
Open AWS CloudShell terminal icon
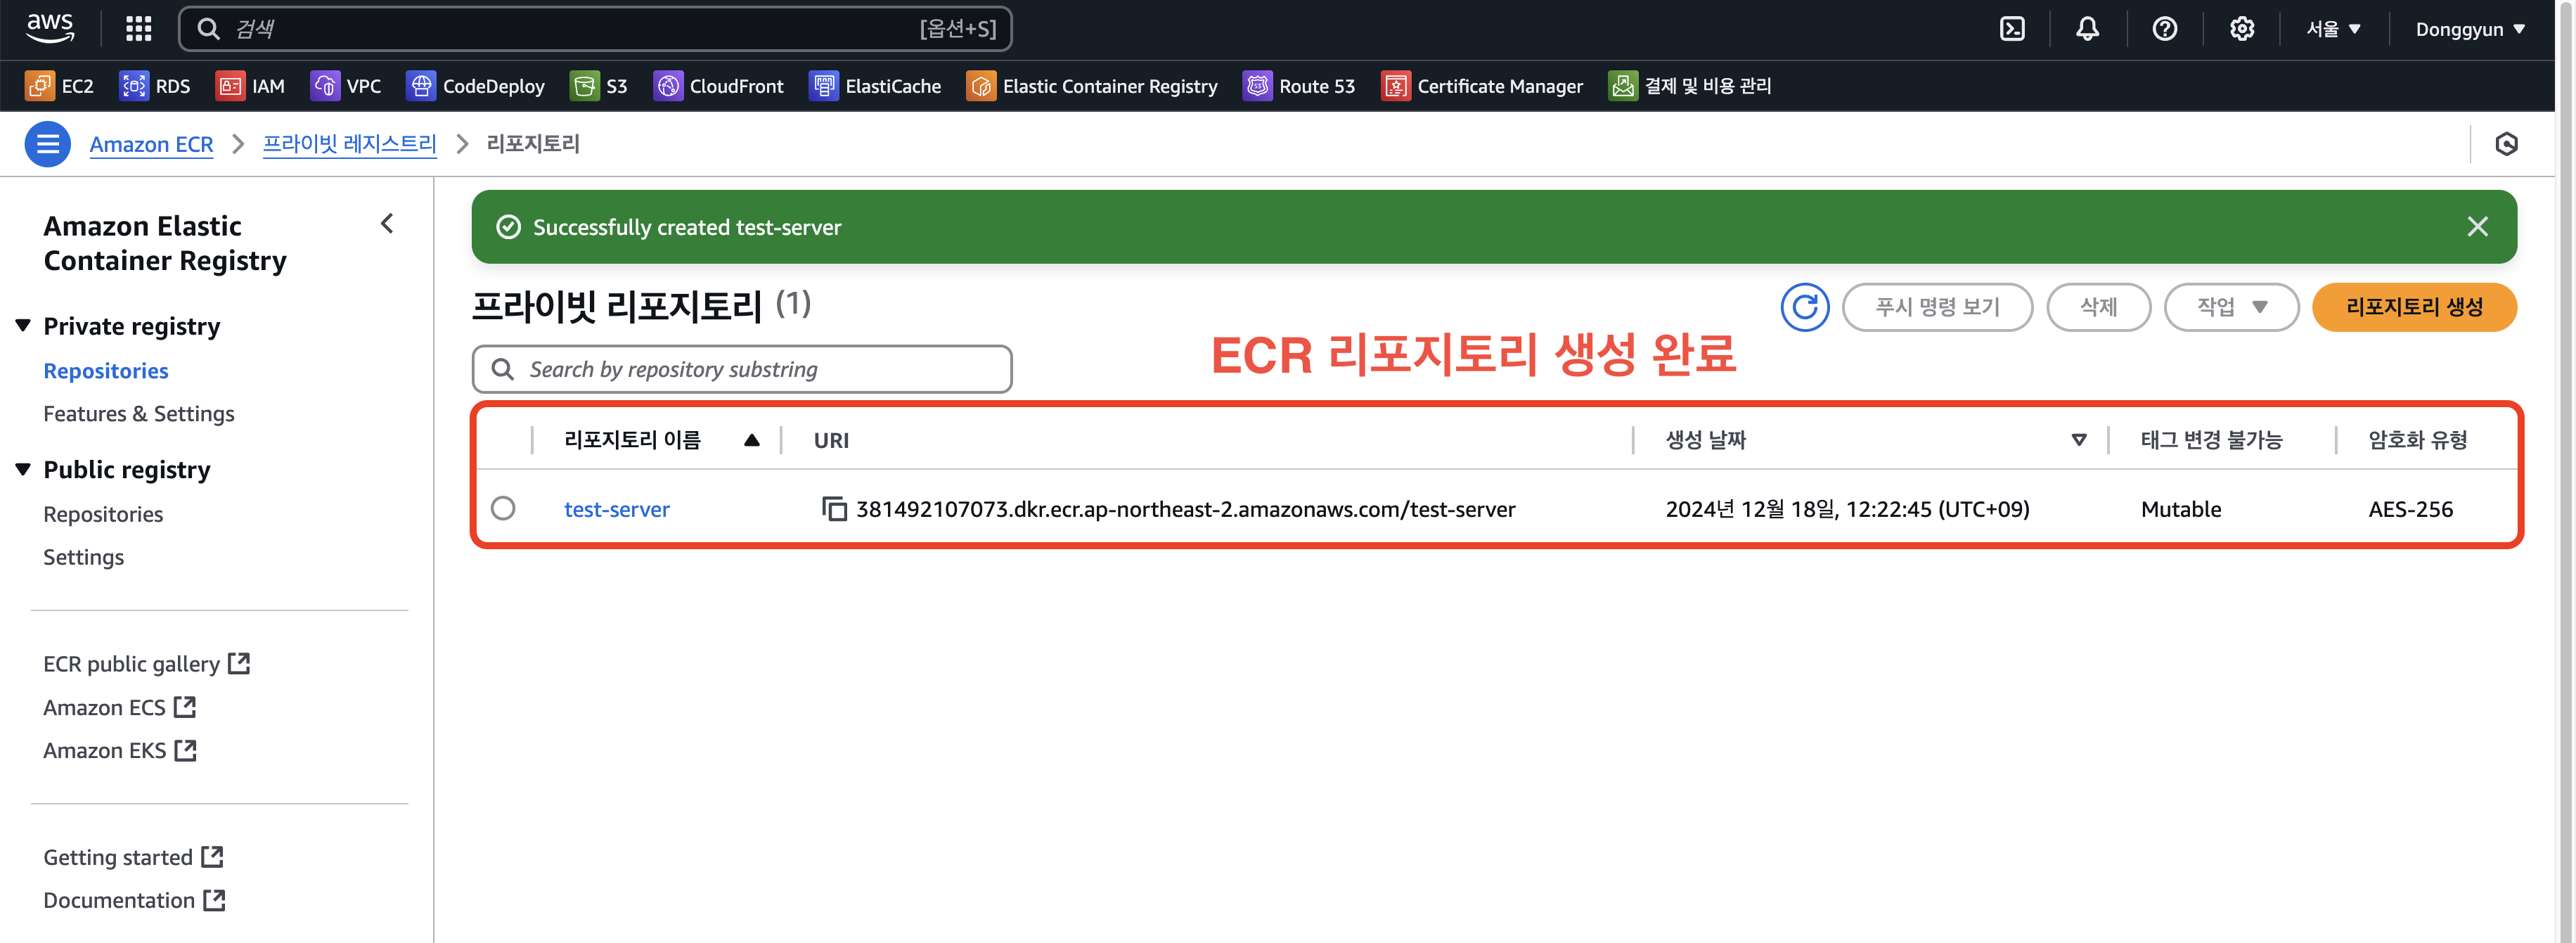coord(2011,29)
